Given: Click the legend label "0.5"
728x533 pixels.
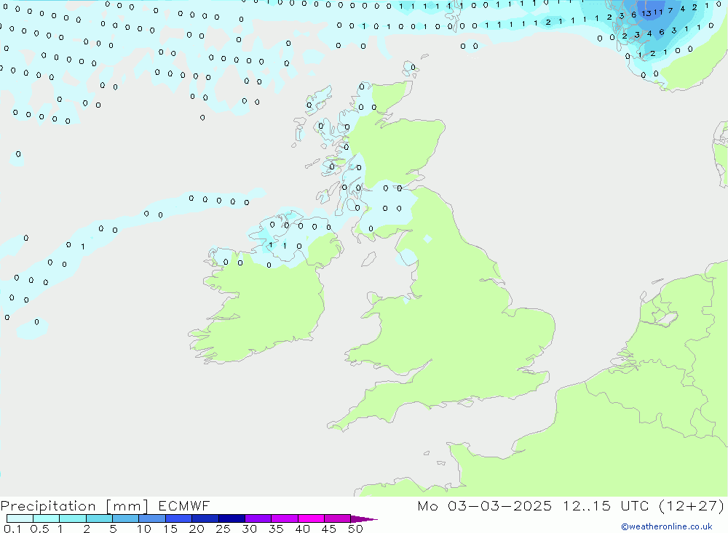Looking at the screenshot, I should 39,529.
